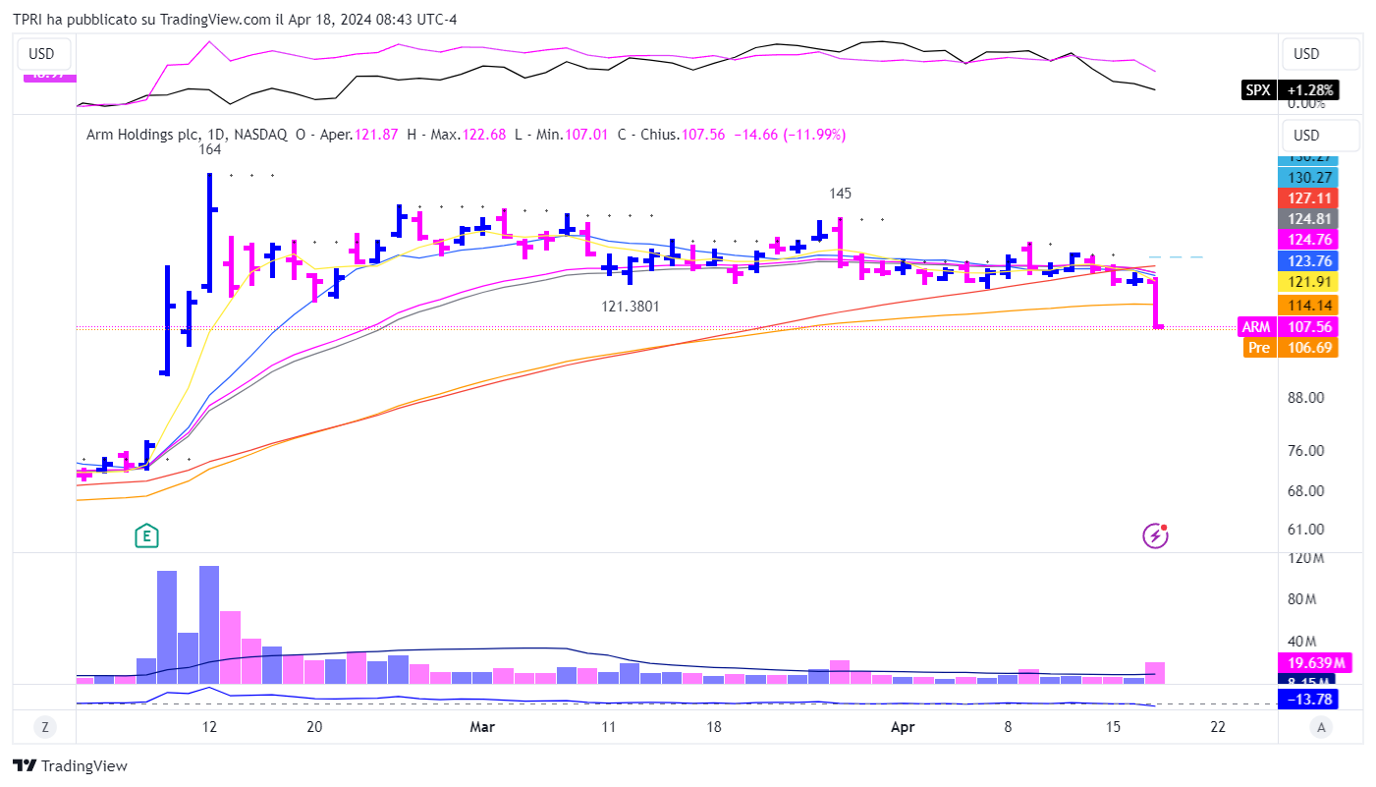
Task: Click the TradingView logo at bottom left
Action: point(70,766)
